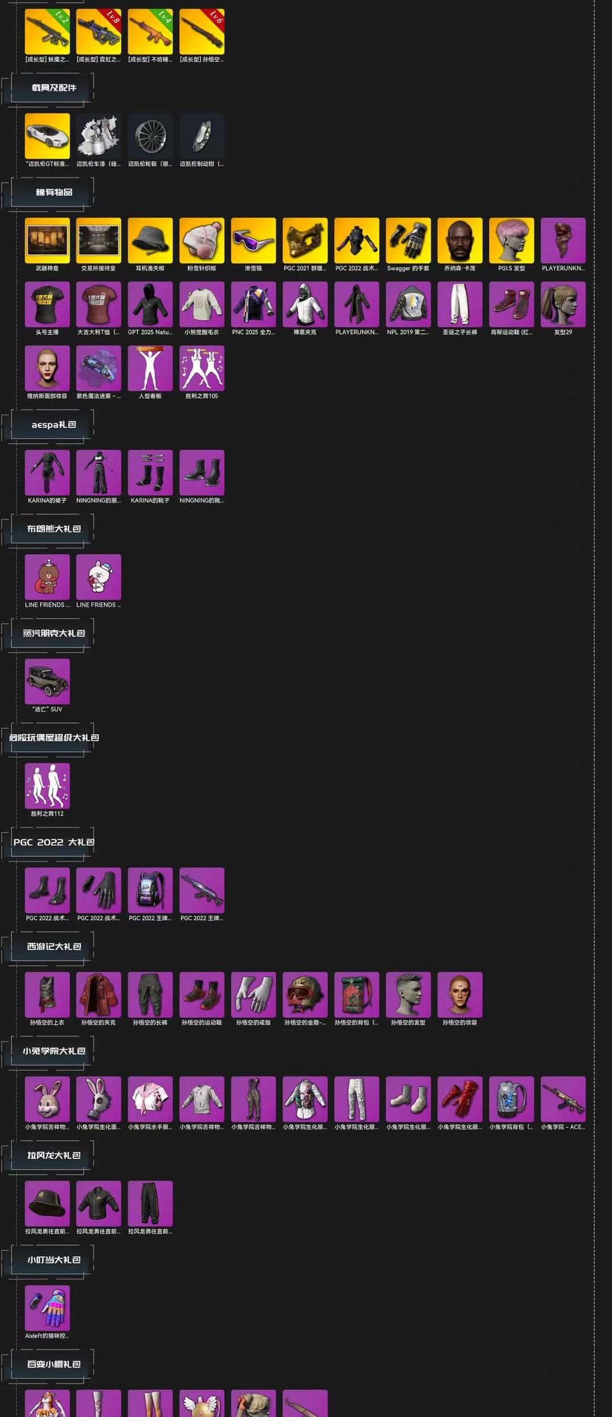Viewport: 612px width, 1417px height.
Task: Select the McLaren GT white car item
Action: pos(47,136)
